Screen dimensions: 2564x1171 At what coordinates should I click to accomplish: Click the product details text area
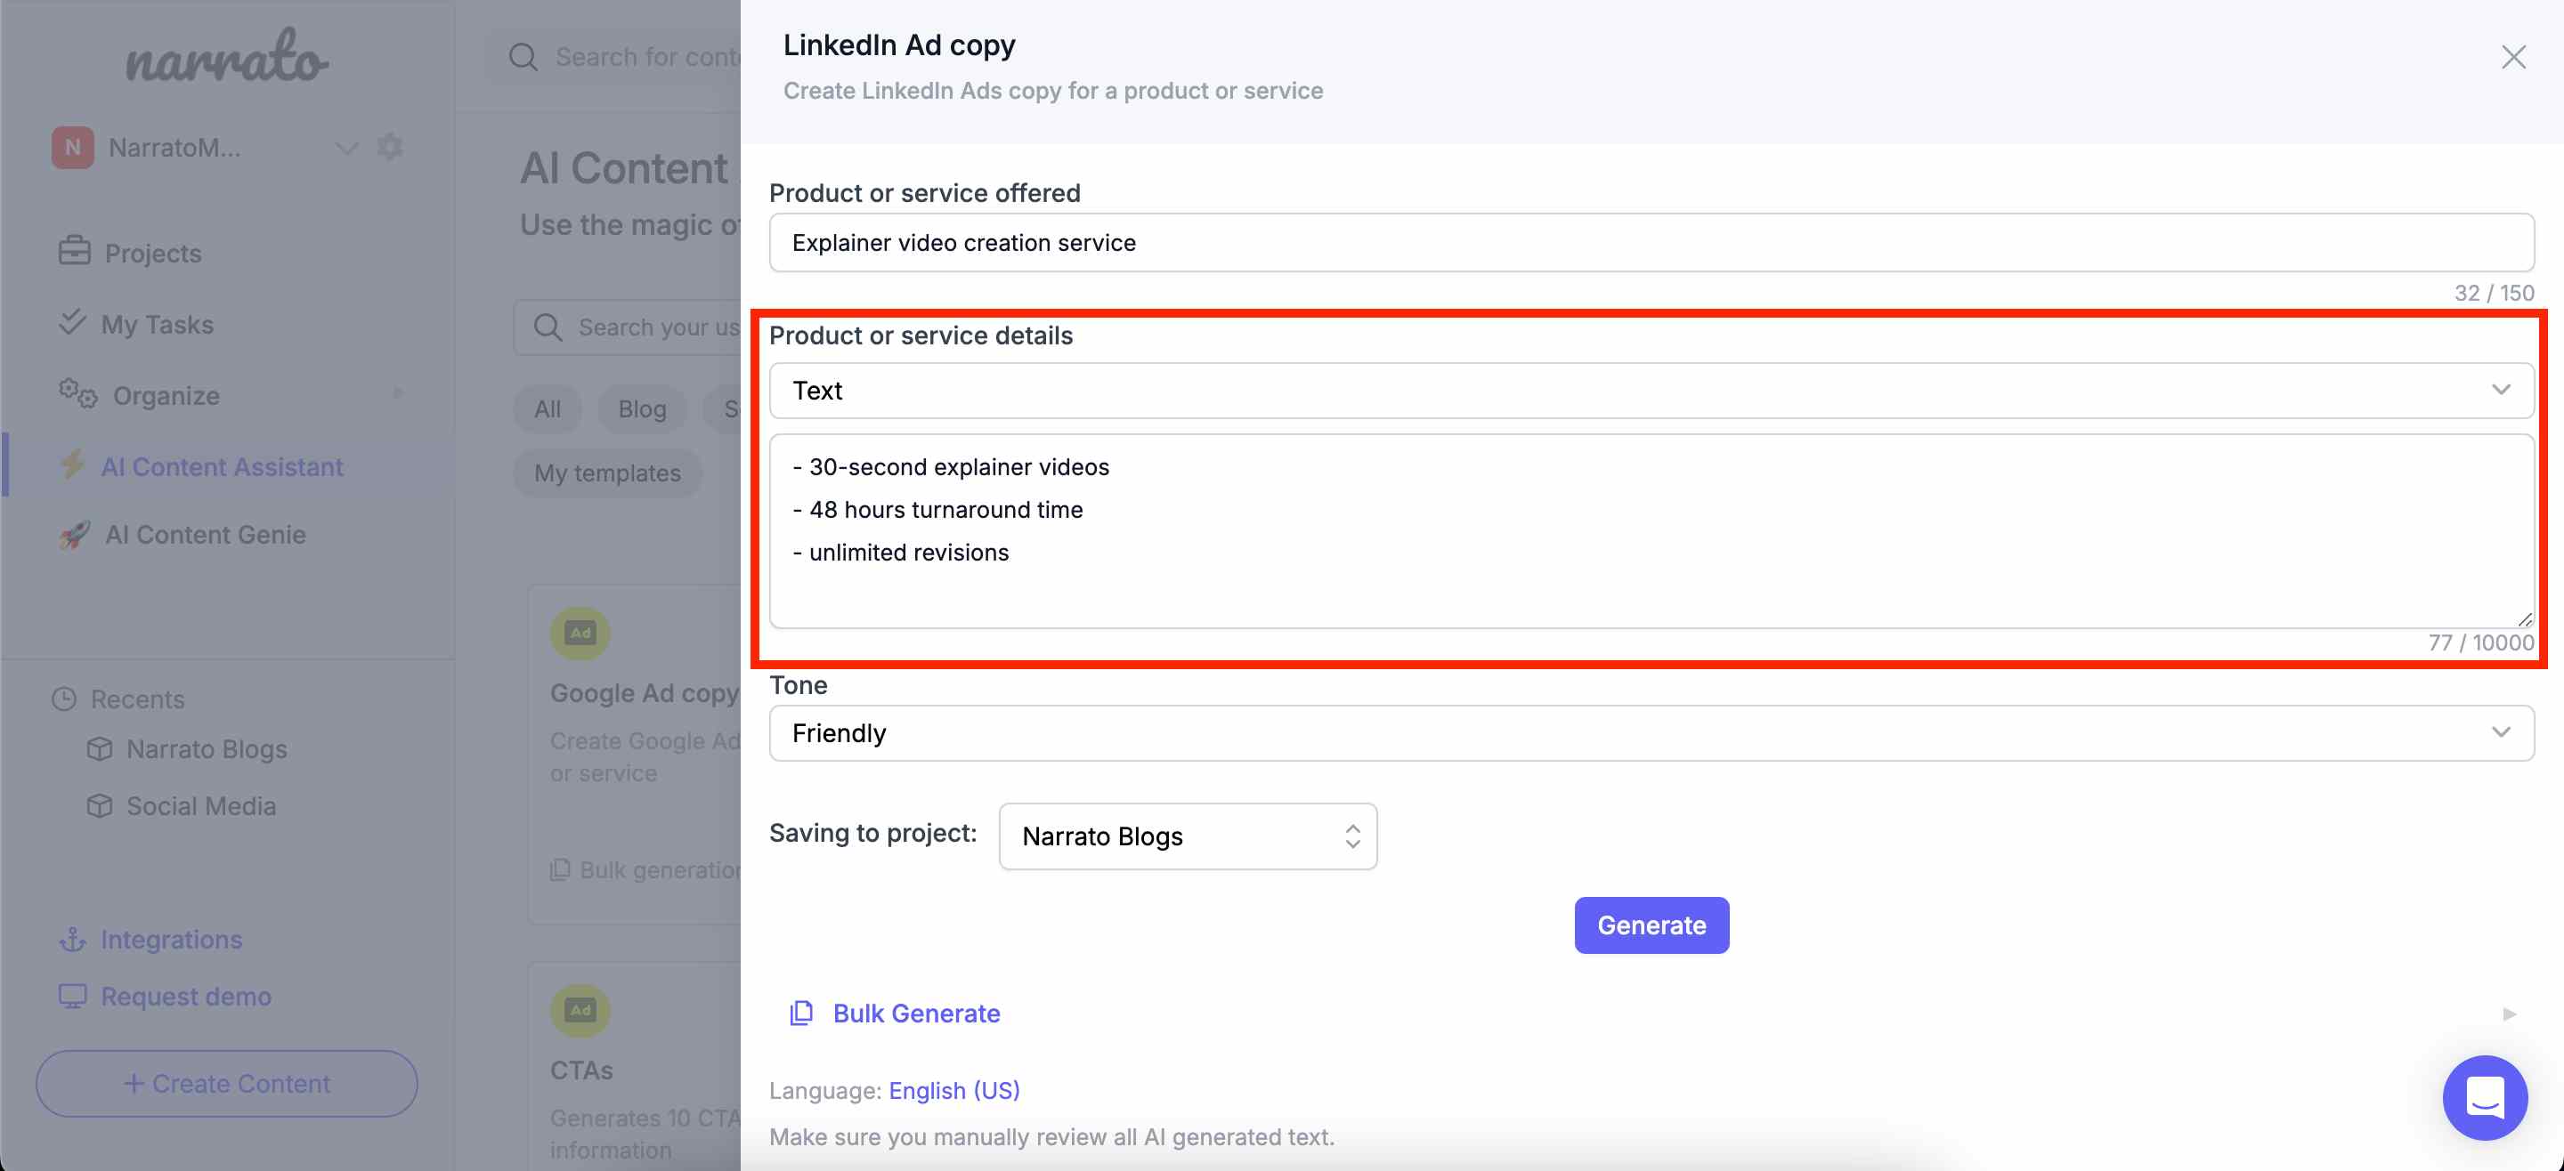coord(1651,530)
